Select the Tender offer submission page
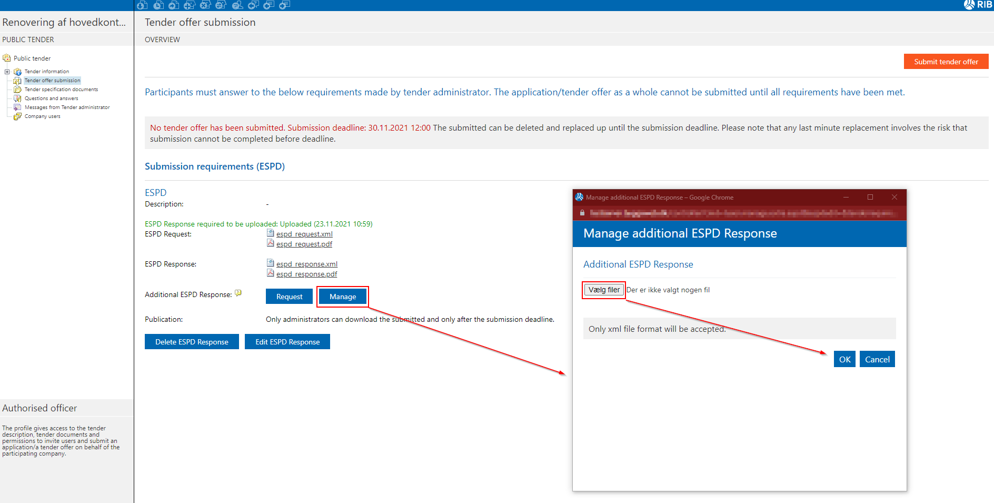Screen dimensions: 994x503 52,80
